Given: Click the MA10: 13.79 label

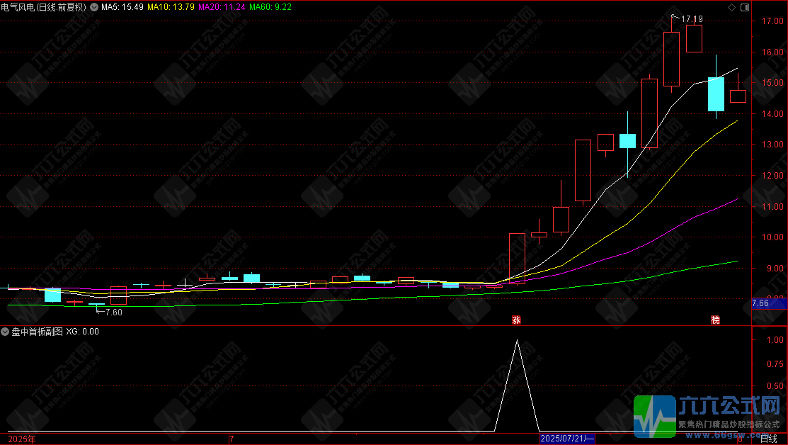Looking at the screenshot, I should (x=171, y=7).
